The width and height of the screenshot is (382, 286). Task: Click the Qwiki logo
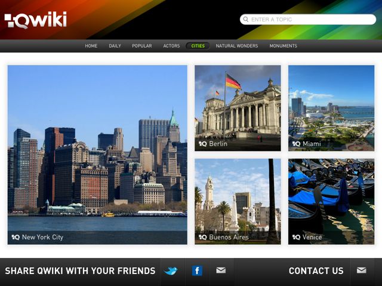click(x=36, y=20)
